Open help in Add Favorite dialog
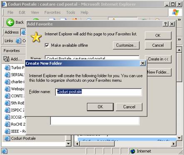This screenshot has width=184, height=155. point(166,24)
